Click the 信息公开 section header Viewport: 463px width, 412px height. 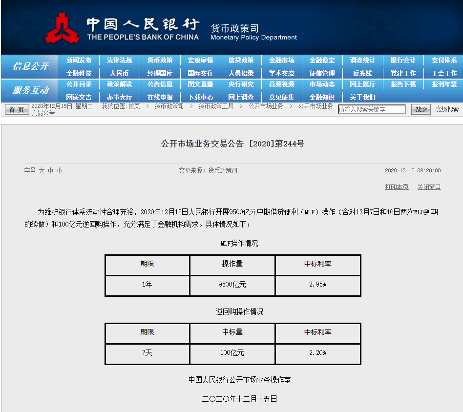pos(30,66)
